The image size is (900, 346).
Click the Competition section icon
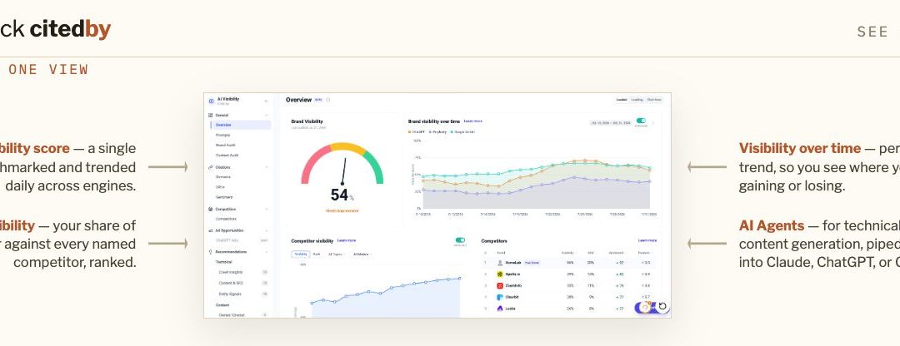pyautogui.click(x=211, y=209)
